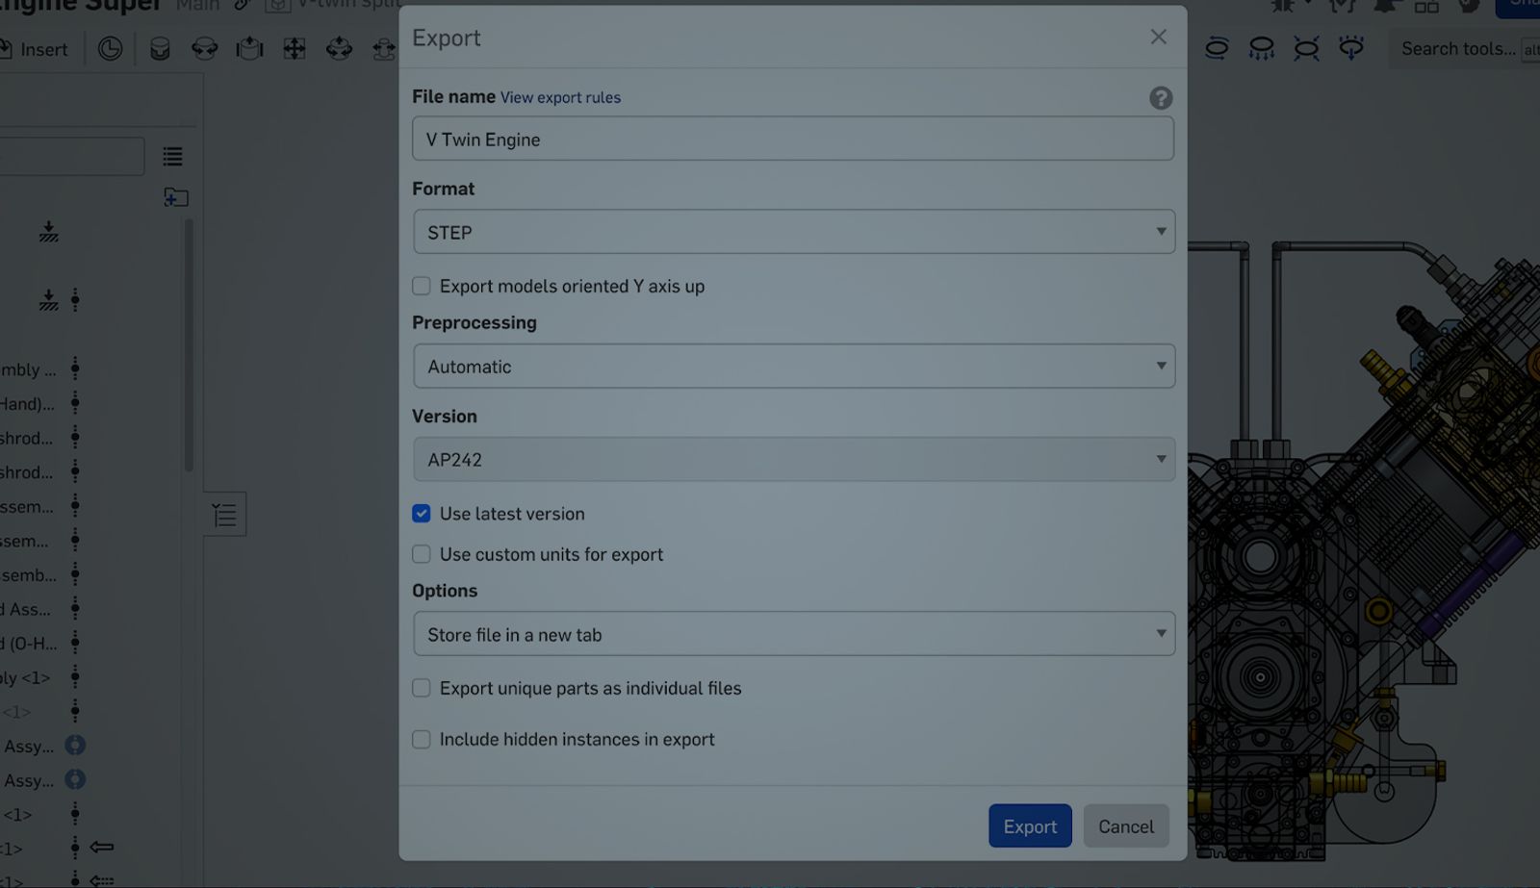Click the Fastened mate tool icon
Screen dimensions: 1540x888
pos(160,48)
